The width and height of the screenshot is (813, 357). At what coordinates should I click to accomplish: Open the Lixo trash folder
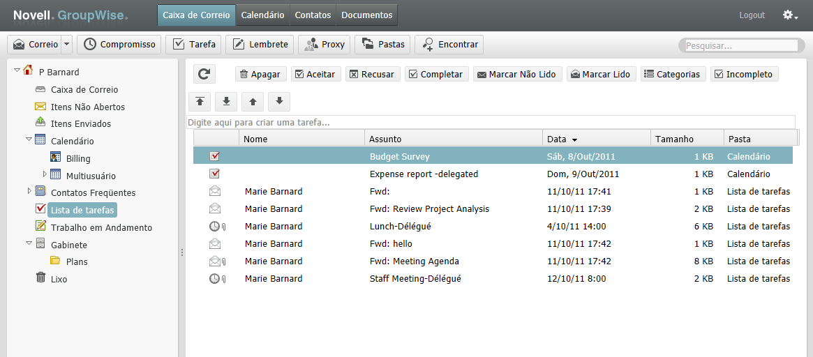pyautogui.click(x=59, y=279)
